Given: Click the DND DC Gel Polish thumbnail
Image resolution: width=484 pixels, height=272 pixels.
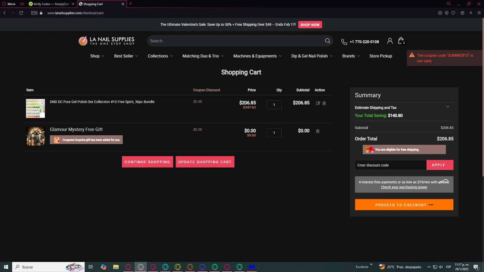Looking at the screenshot, I should [x=35, y=108].
